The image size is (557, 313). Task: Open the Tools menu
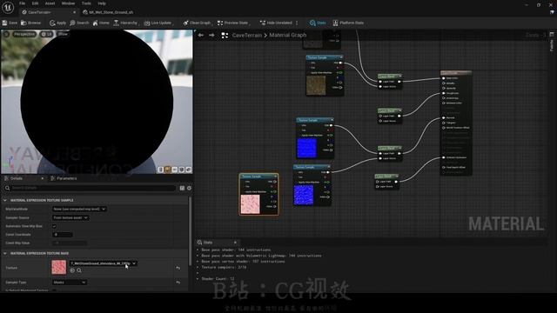pos(86,3)
